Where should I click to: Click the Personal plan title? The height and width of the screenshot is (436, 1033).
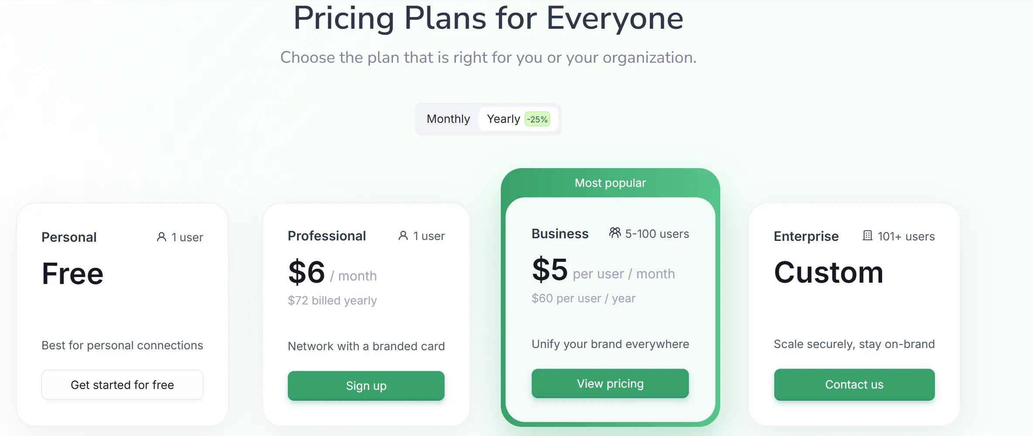[x=69, y=237]
